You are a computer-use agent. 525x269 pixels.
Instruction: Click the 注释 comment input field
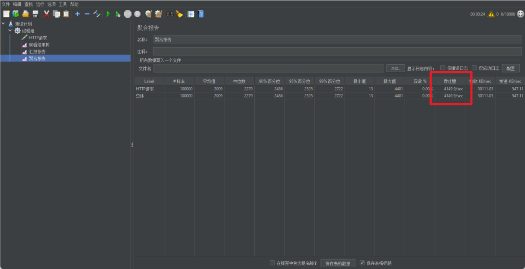[x=337, y=51]
